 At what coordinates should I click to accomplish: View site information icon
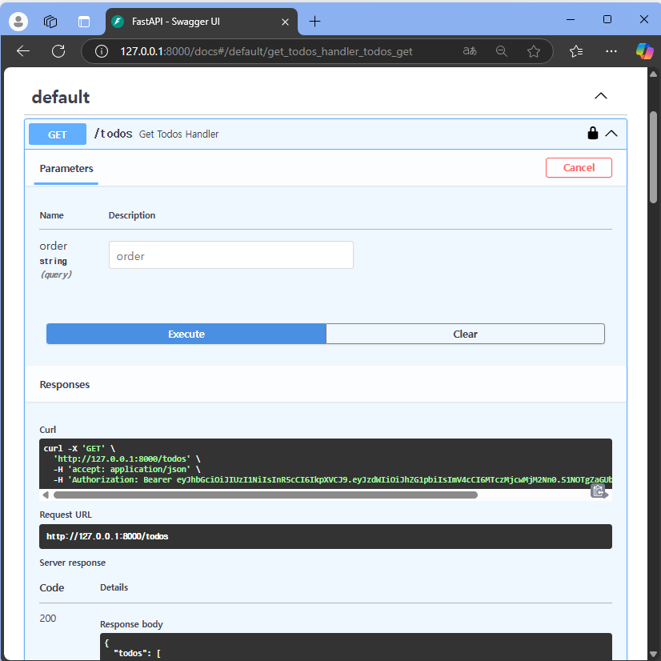(x=101, y=51)
